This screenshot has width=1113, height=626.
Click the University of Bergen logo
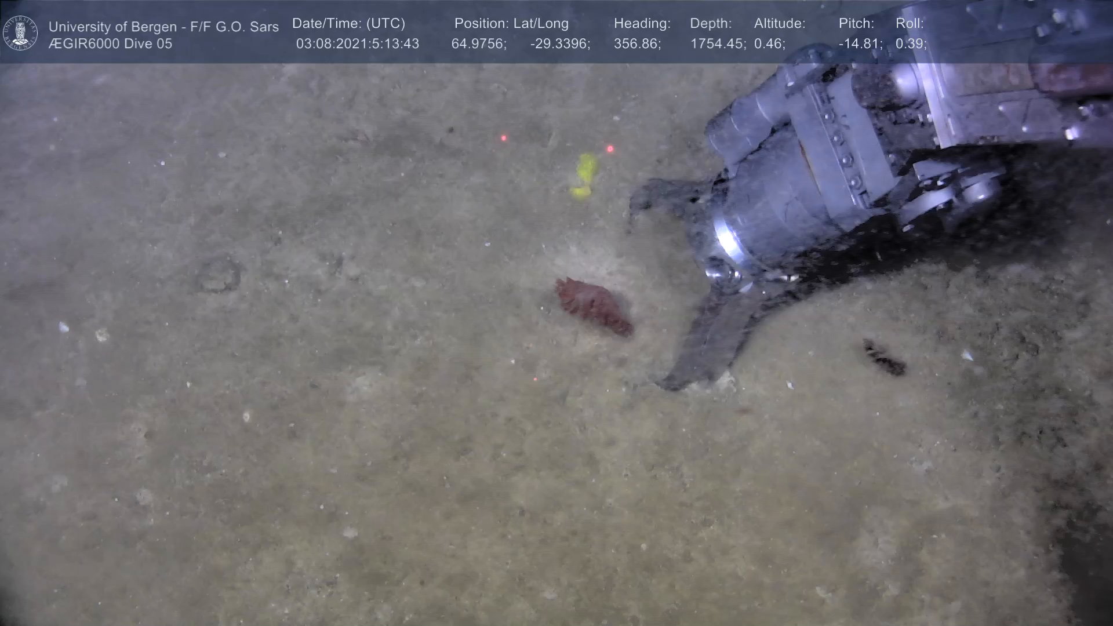(x=21, y=33)
